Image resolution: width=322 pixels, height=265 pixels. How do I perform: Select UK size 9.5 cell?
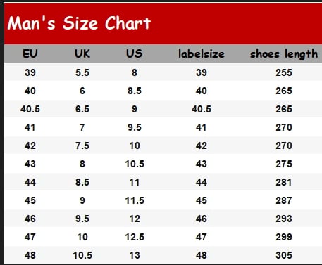click(82, 219)
